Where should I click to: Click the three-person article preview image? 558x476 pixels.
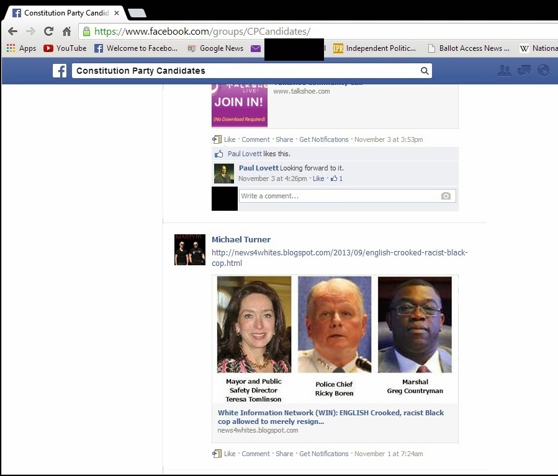coord(335,339)
